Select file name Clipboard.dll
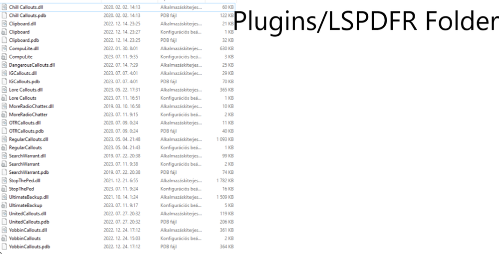 click(22, 23)
